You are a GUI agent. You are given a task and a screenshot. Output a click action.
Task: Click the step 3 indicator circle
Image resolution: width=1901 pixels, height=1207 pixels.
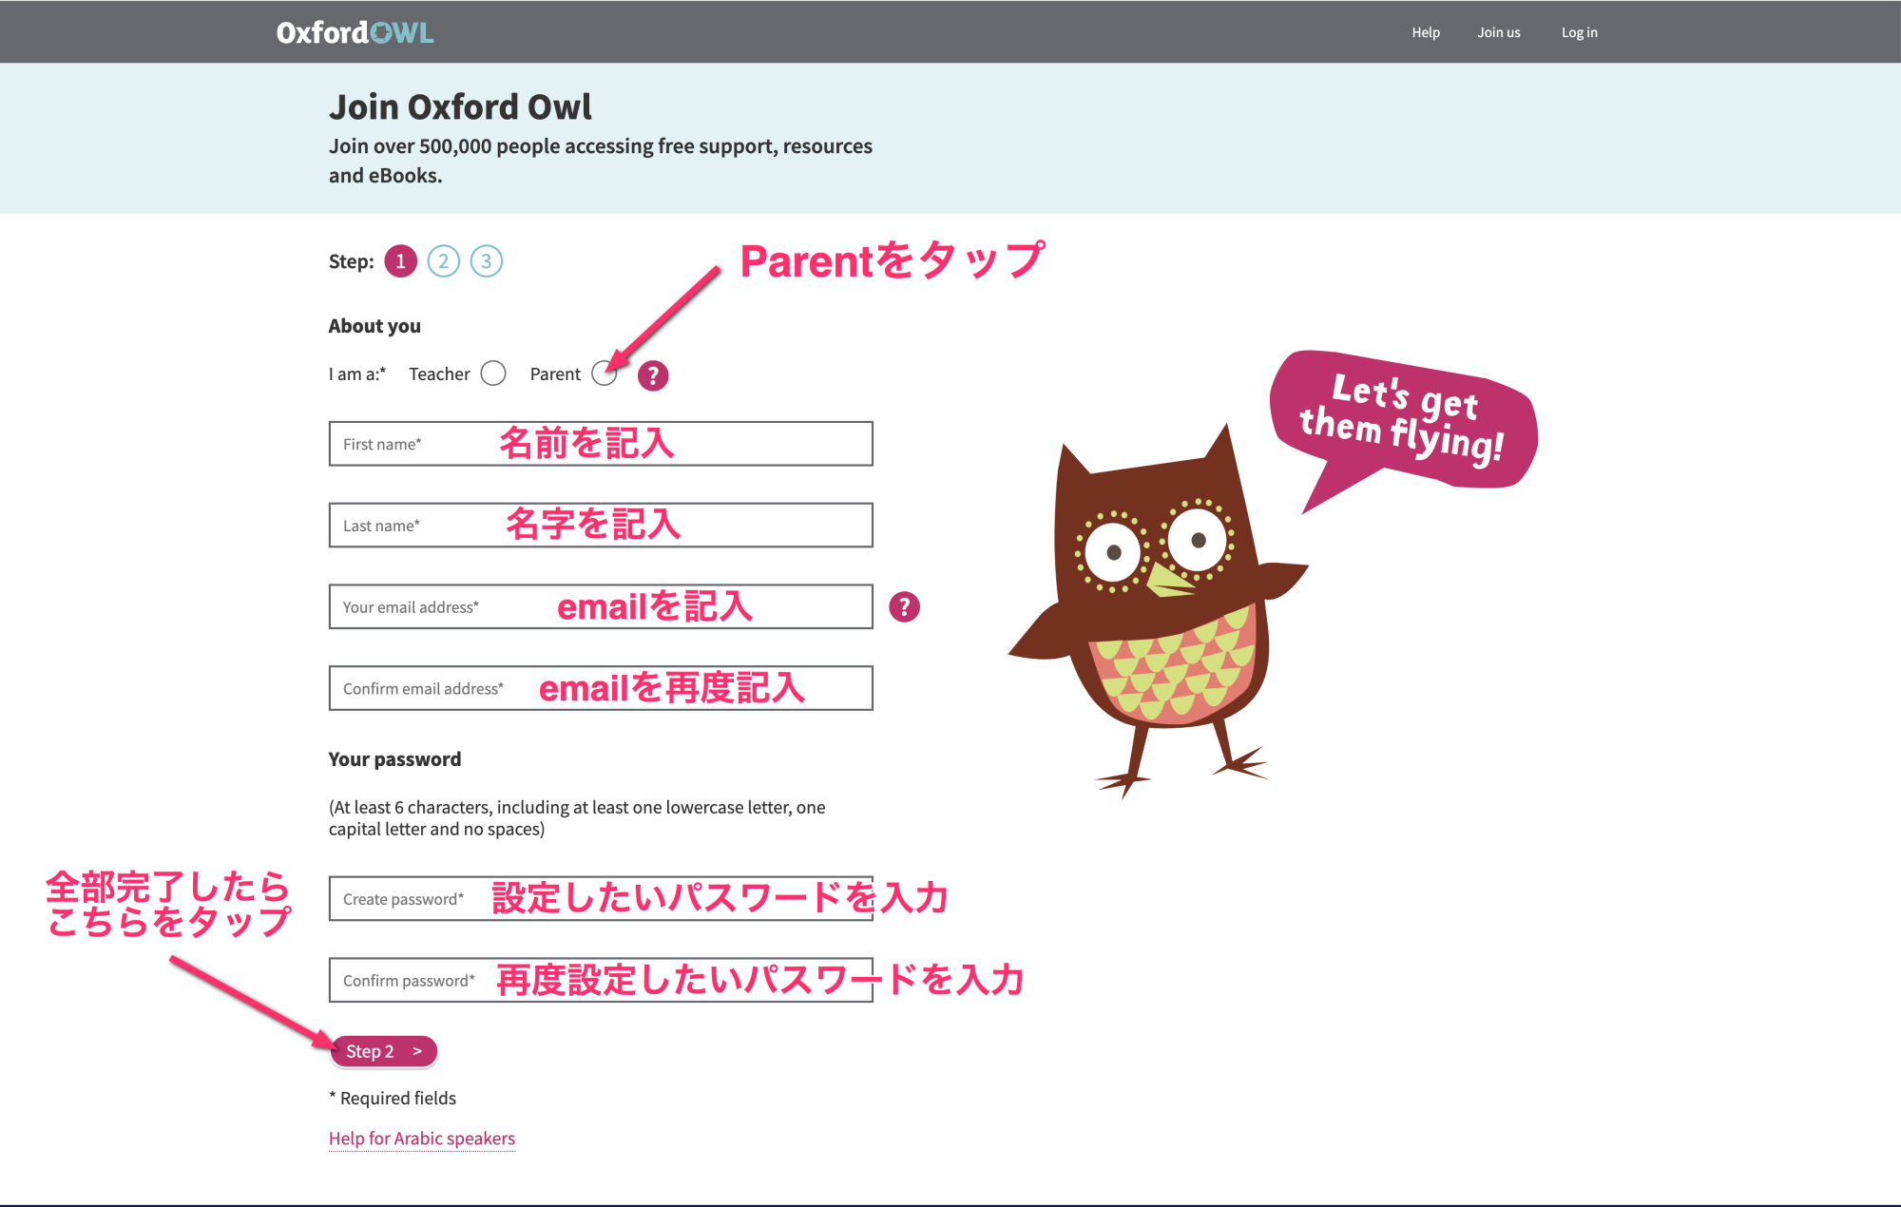coord(487,261)
